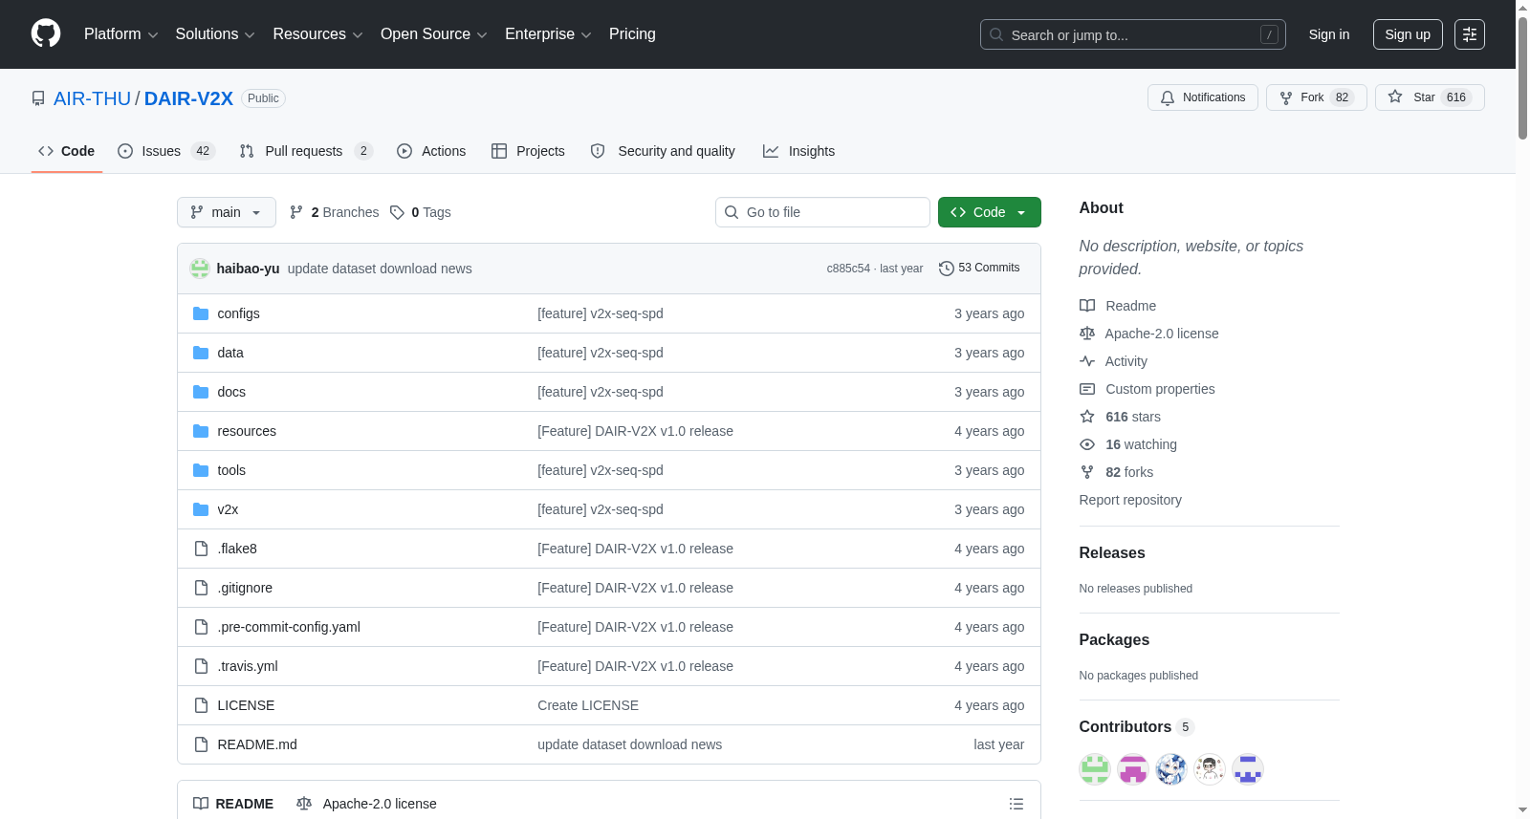Click the book icon next to Readme

(x=1087, y=306)
